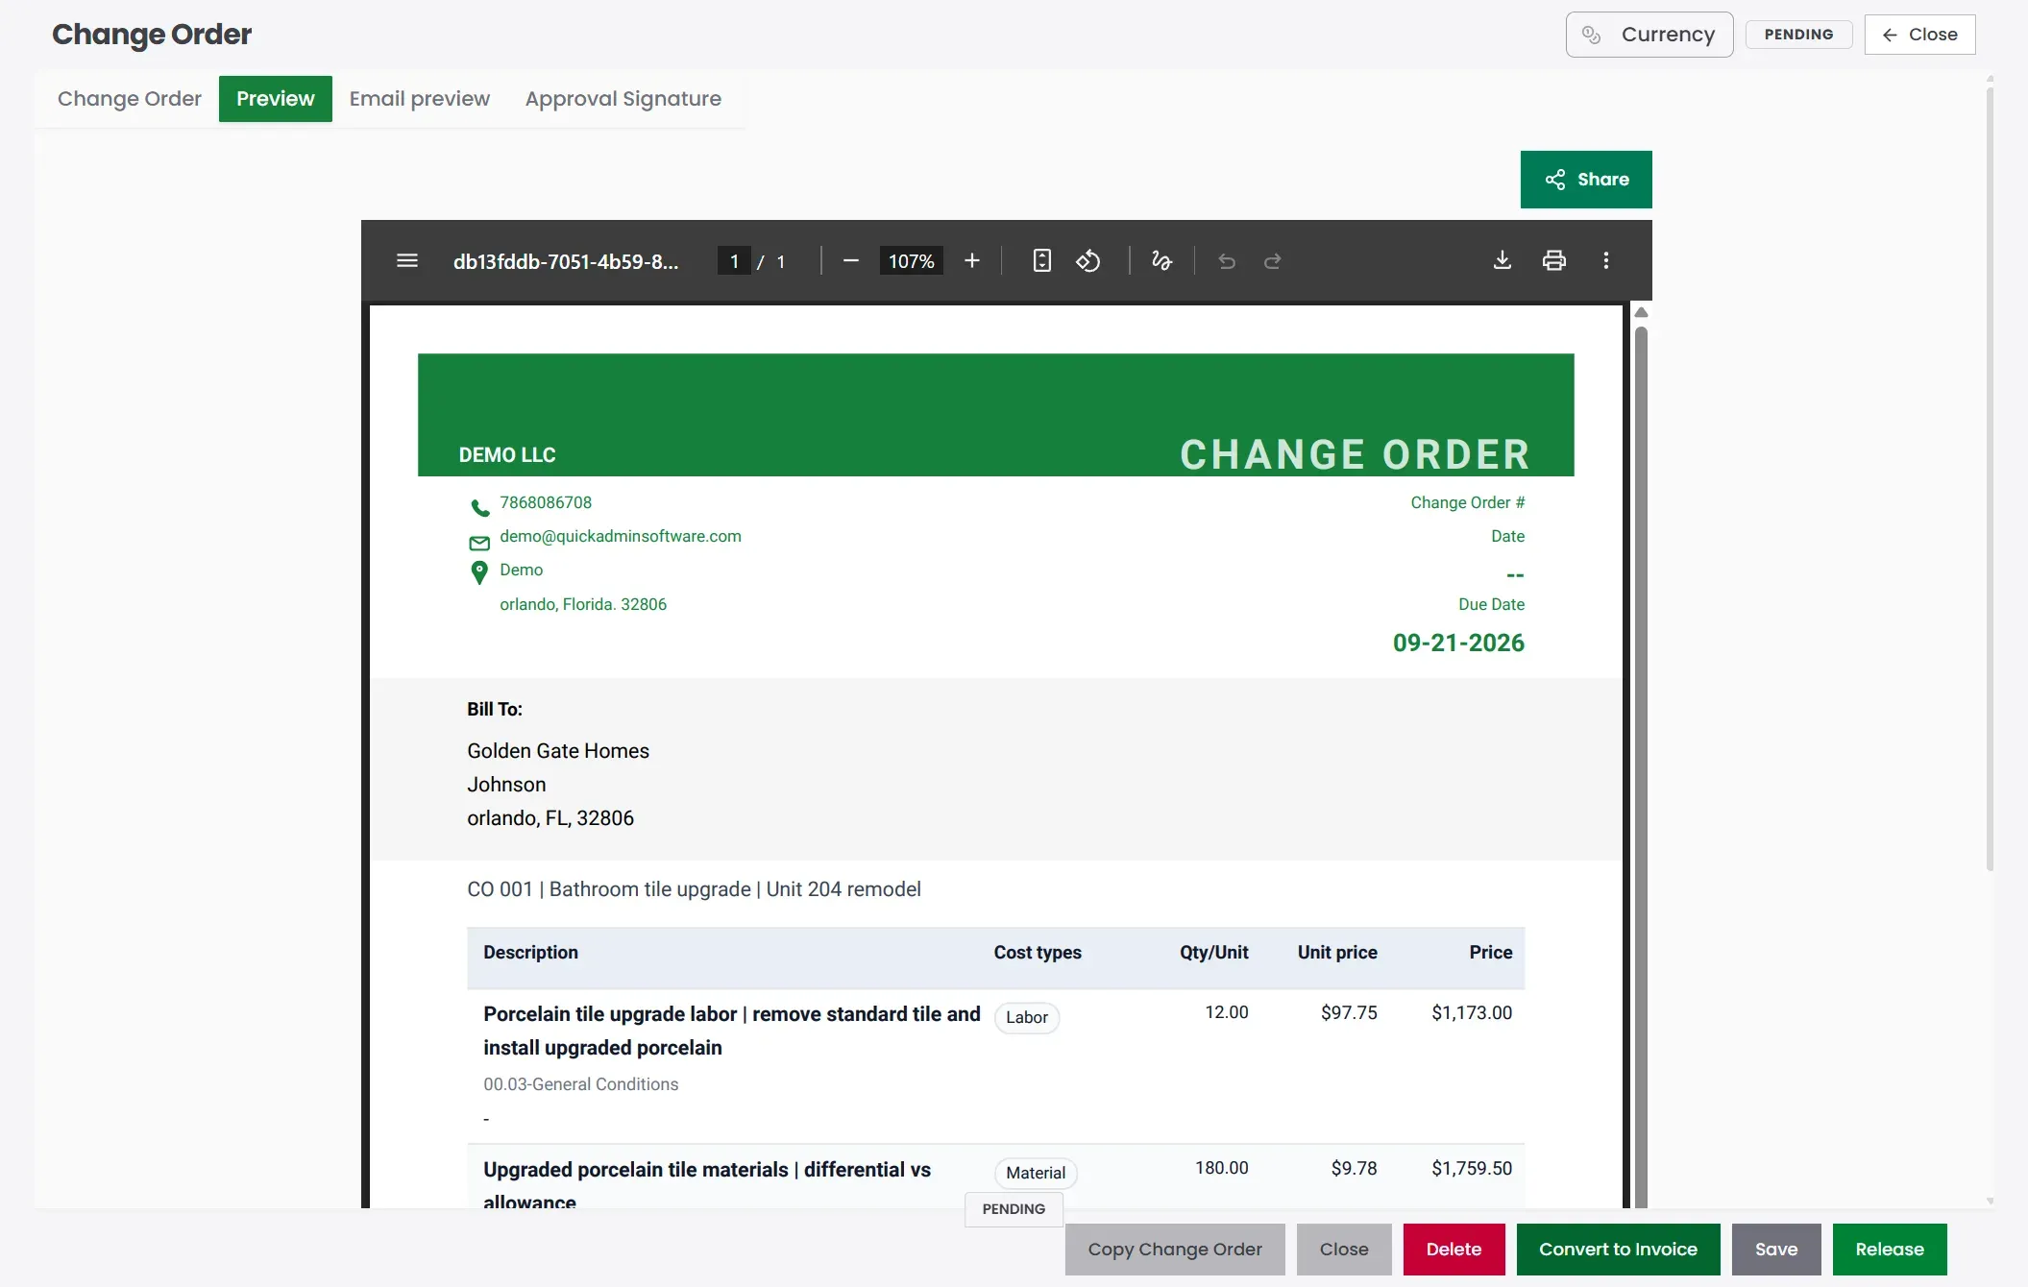Download the change order PDF
Screen dimensions: 2028x1287
(x=1503, y=260)
